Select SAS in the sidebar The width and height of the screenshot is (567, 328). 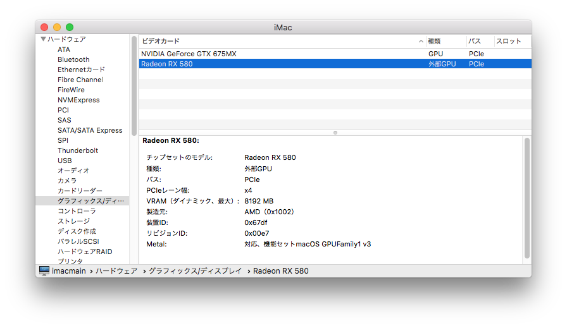coord(65,120)
